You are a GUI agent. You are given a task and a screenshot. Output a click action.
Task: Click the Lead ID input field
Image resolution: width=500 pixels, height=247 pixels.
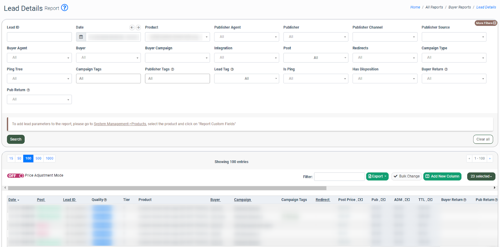tap(39, 37)
